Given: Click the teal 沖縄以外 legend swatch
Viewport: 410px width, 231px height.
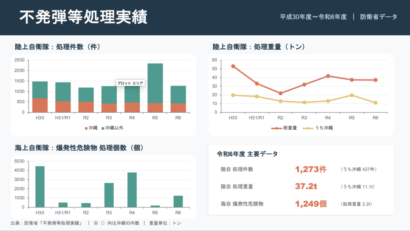Looking at the screenshot, I should [102, 128].
